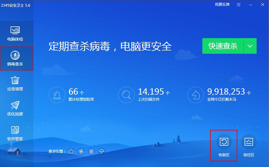
Task: Click the 查杀引擎 label
Action: coord(57,151)
